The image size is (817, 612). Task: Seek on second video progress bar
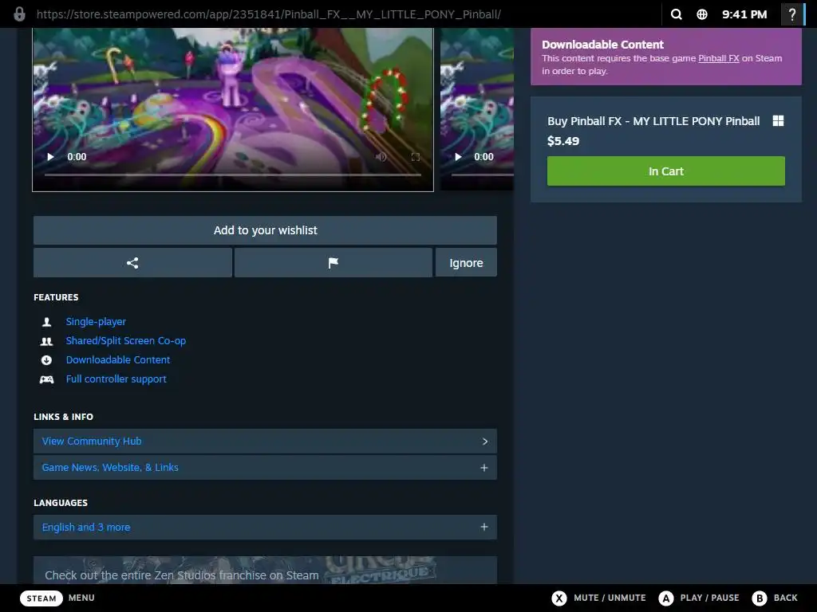point(483,175)
